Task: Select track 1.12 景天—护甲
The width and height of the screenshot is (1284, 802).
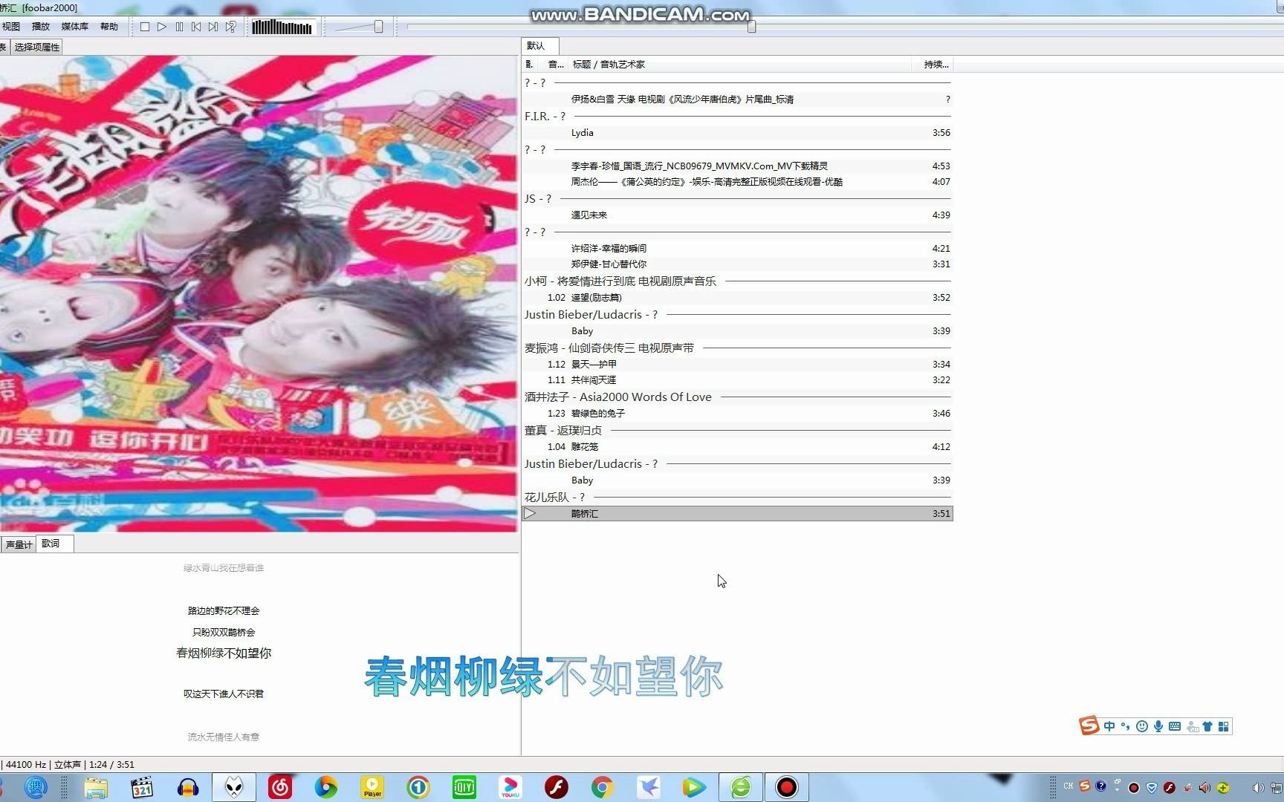Action: (738, 365)
